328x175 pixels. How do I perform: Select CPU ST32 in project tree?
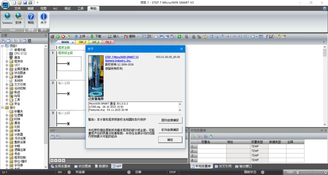[21, 53]
